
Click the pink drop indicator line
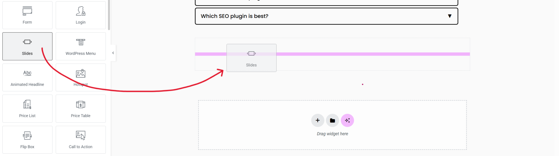point(371,54)
